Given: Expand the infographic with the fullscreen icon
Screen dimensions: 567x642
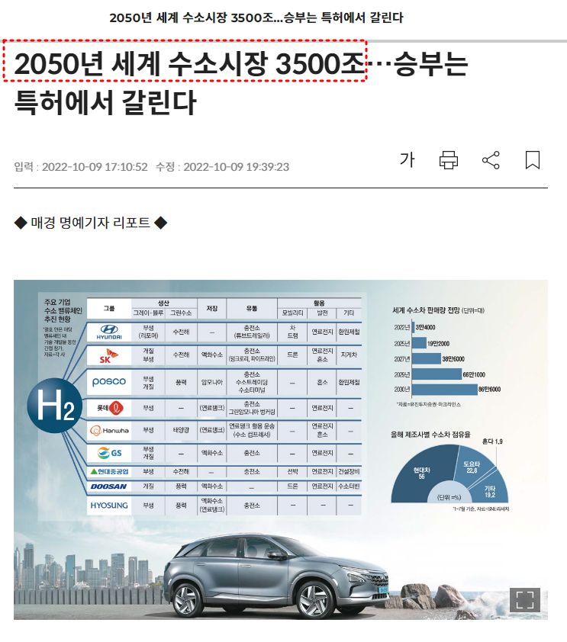Looking at the screenshot, I should [525, 600].
